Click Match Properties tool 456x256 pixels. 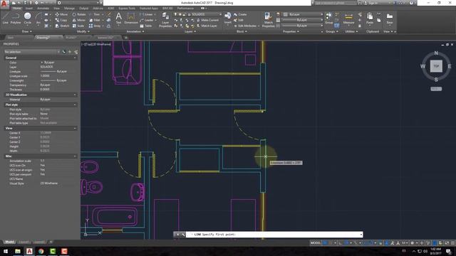(x=268, y=20)
